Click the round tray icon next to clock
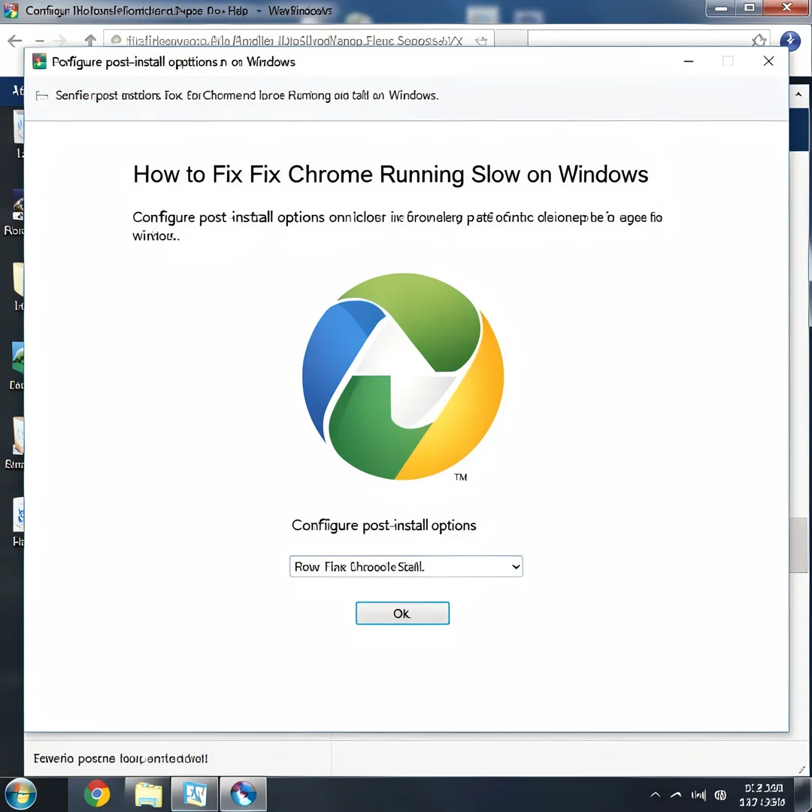The height and width of the screenshot is (812, 812). (720, 795)
